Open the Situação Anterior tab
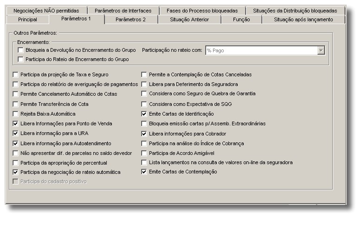The width and height of the screenshot is (356, 228). click(x=189, y=19)
